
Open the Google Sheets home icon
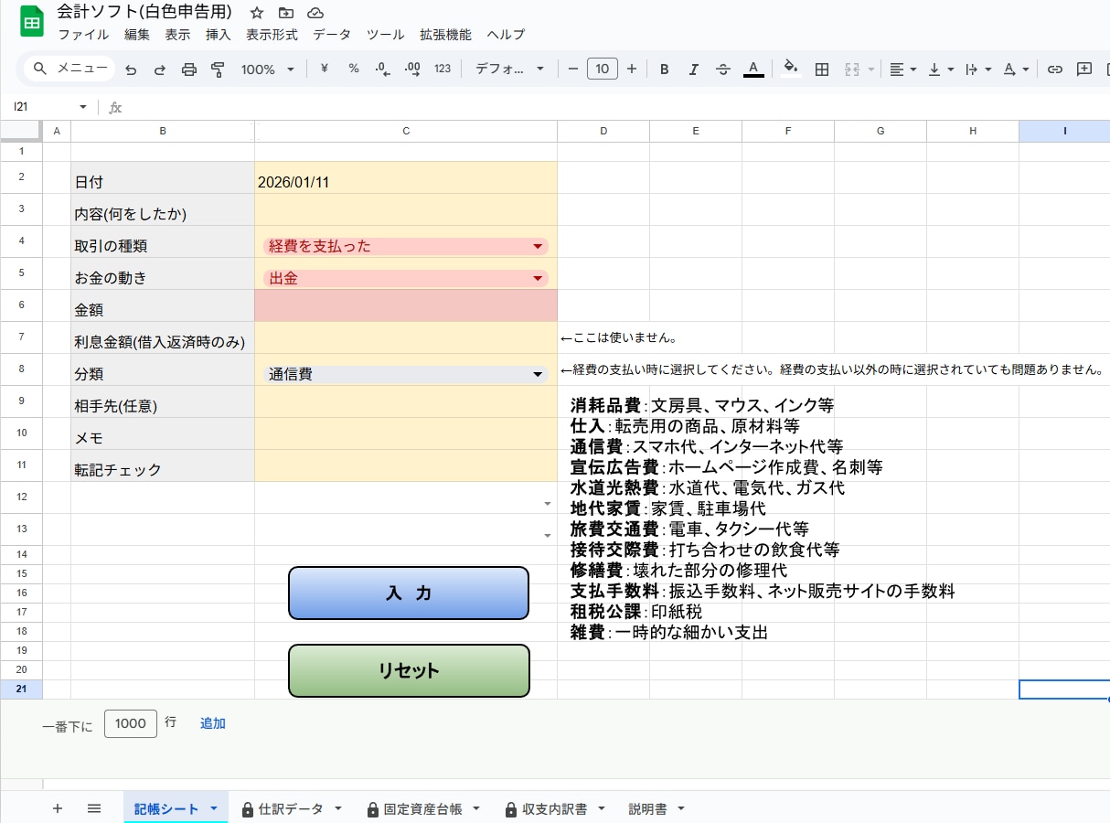[32, 22]
